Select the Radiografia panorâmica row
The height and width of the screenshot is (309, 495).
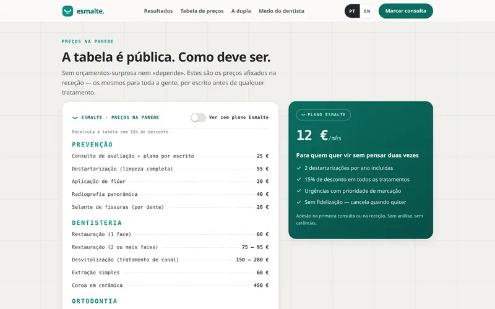pyautogui.click(x=170, y=194)
